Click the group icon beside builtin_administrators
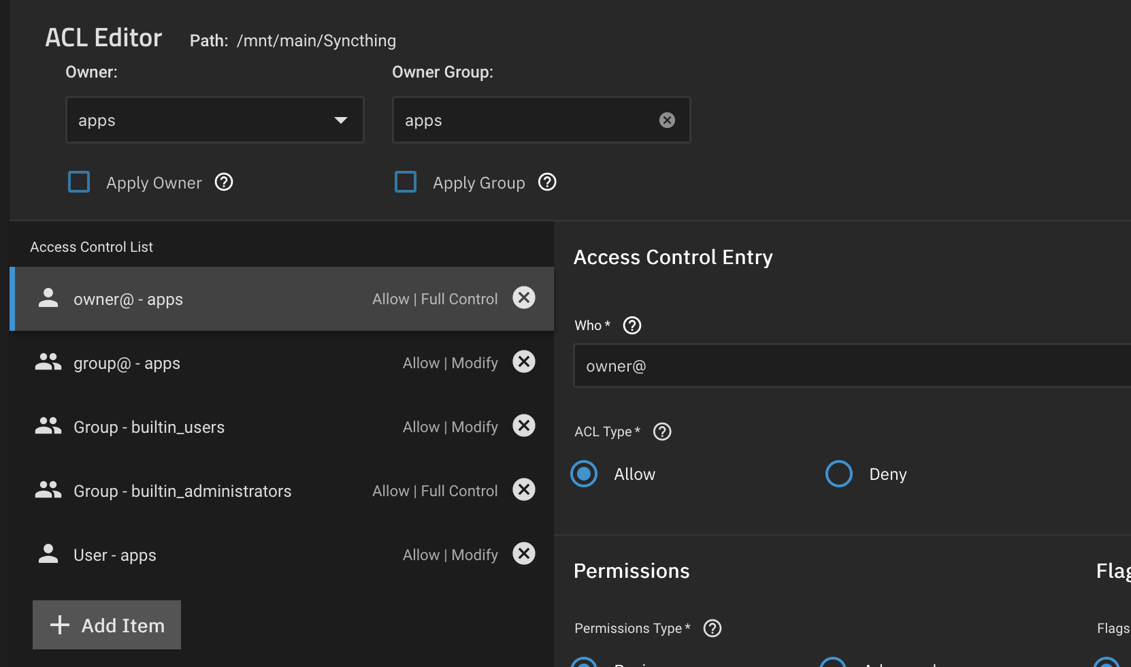The width and height of the screenshot is (1131, 667). coord(48,489)
